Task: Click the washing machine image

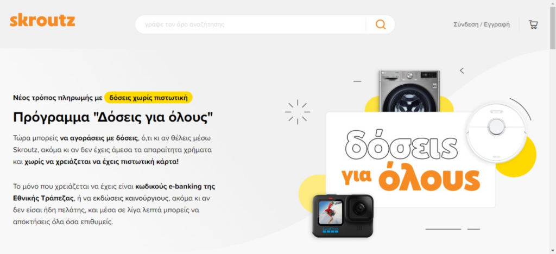Action: (409, 91)
